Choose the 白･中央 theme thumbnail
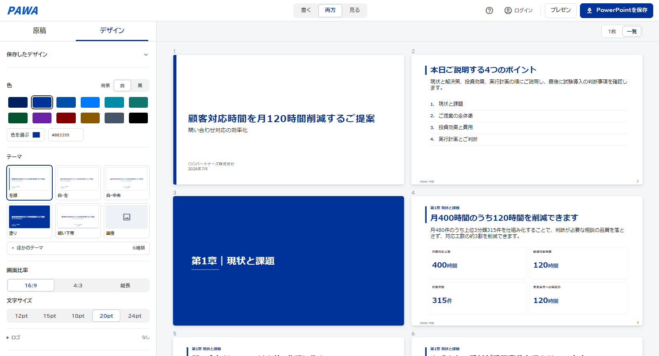Viewport: 659px width, 356px height. point(126,183)
